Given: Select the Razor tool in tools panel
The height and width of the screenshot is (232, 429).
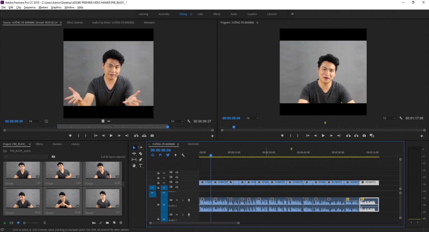Looking at the screenshot, I should tap(140, 154).
